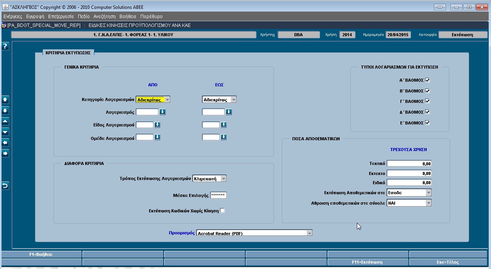Open the Εγγραφή menu
Image resolution: width=491 pixels, height=269 pixels.
coord(35,17)
